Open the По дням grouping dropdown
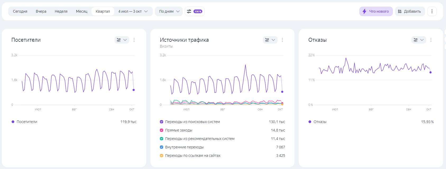Screen dimensions: 446x169 169,11
